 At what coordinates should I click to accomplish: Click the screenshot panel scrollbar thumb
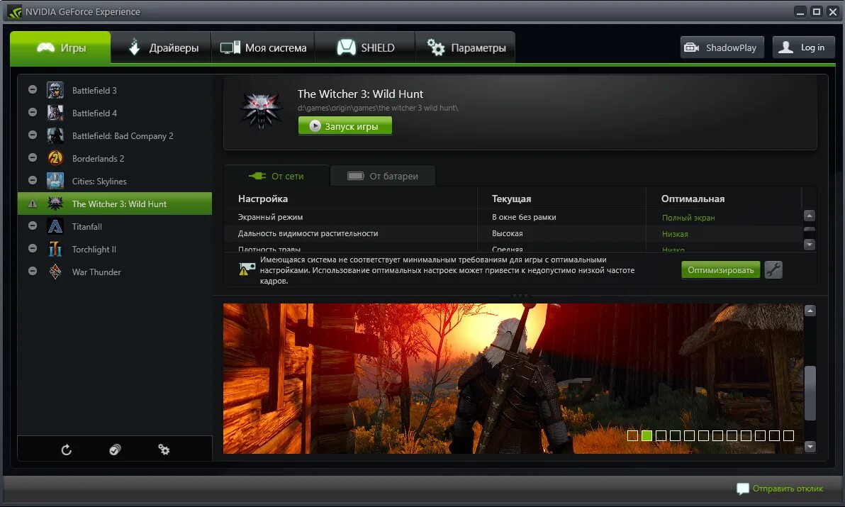click(x=810, y=394)
